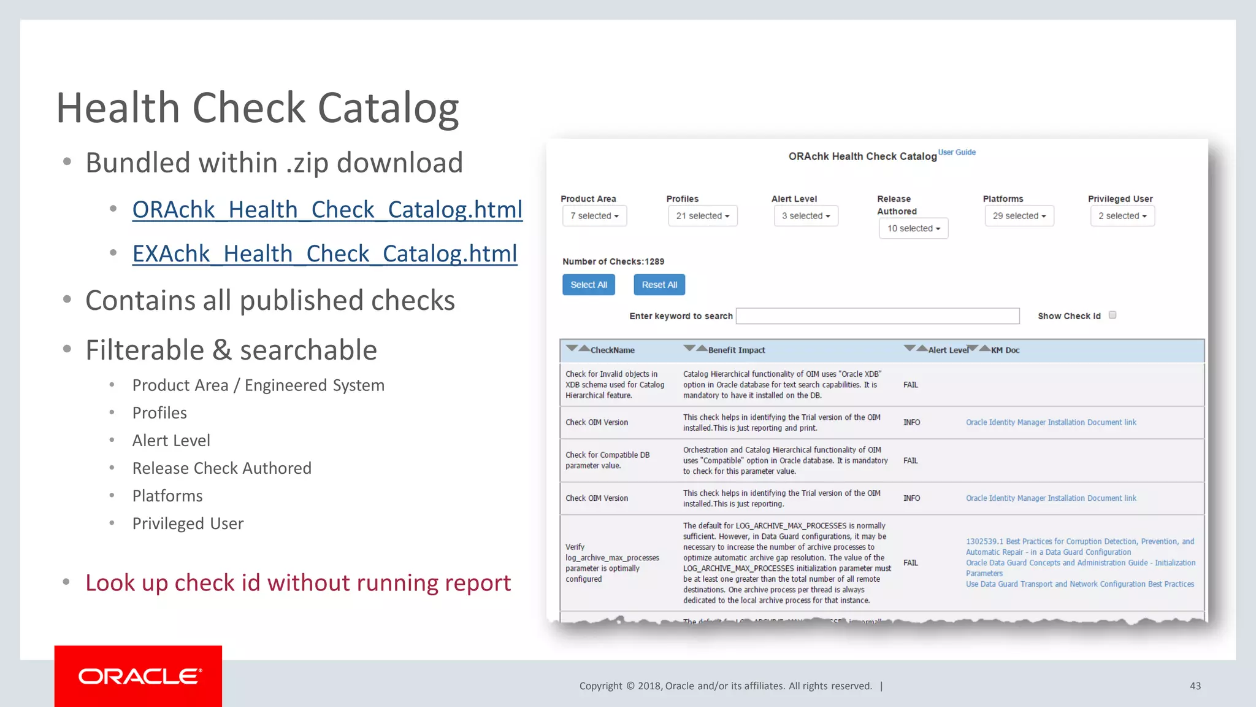Click the 'Product Area / Engineered System' bullet
The height and width of the screenshot is (707, 1256).
click(258, 385)
